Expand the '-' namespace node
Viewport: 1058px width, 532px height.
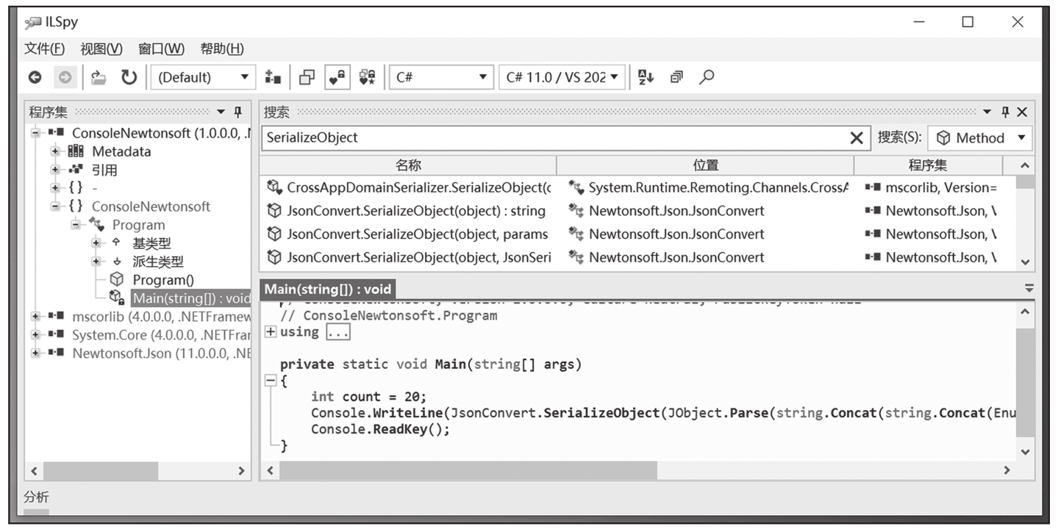pos(56,188)
